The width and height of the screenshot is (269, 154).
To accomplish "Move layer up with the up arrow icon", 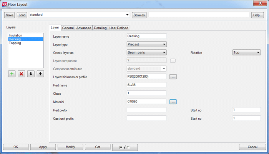I will (x=40, y=74).
